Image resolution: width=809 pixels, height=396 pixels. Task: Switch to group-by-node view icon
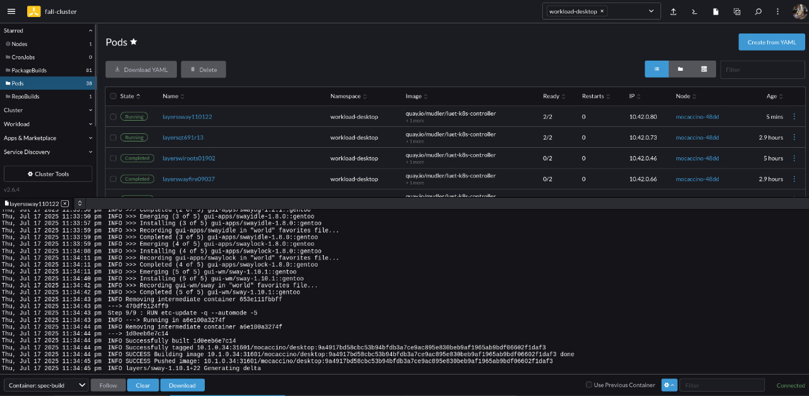pyautogui.click(x=703, y=69)
